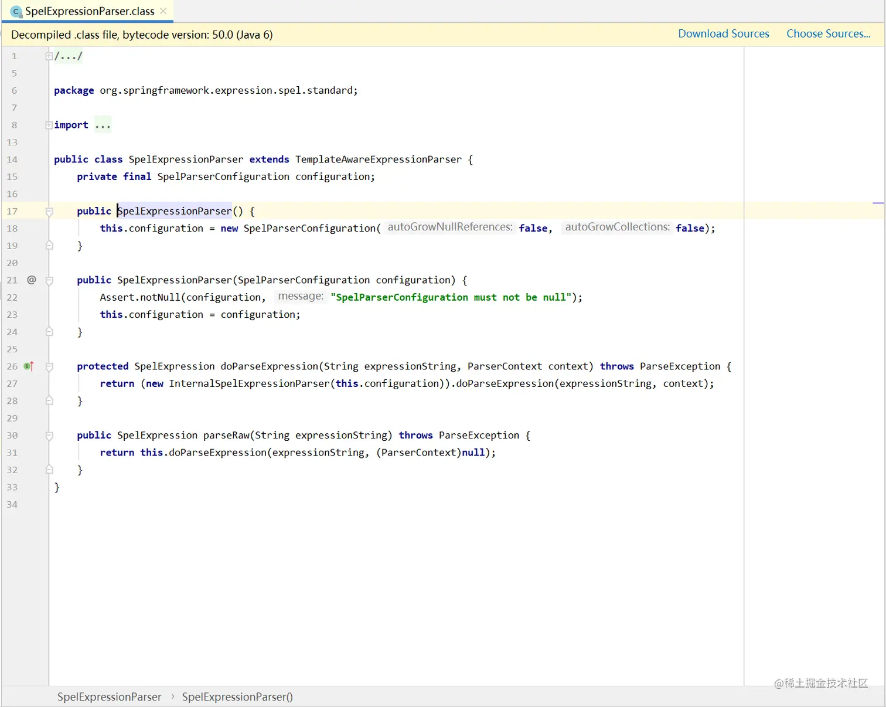Click SpelParserConfiguration type on line 15
This screenshot has width=886, height=707.
click(223, 176)
